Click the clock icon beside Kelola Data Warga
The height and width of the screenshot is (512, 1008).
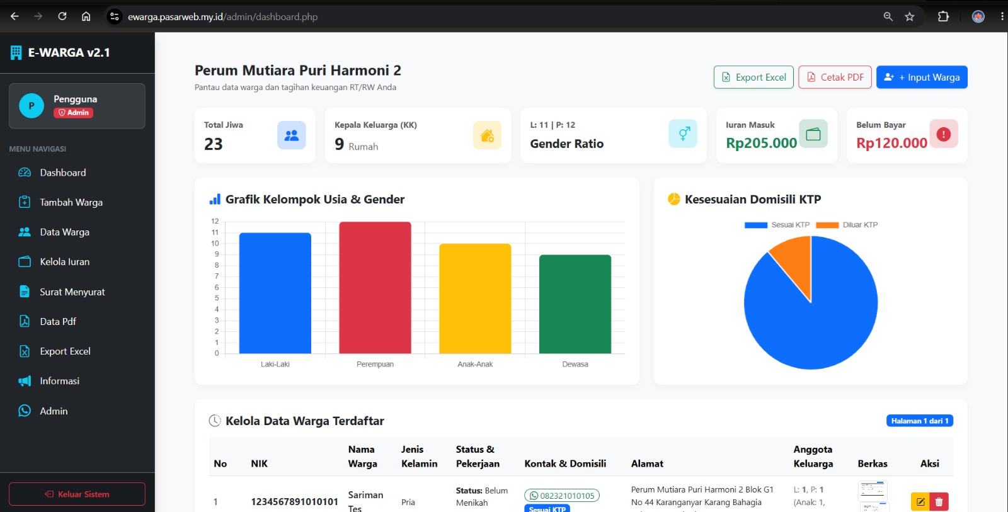point(215,421)
